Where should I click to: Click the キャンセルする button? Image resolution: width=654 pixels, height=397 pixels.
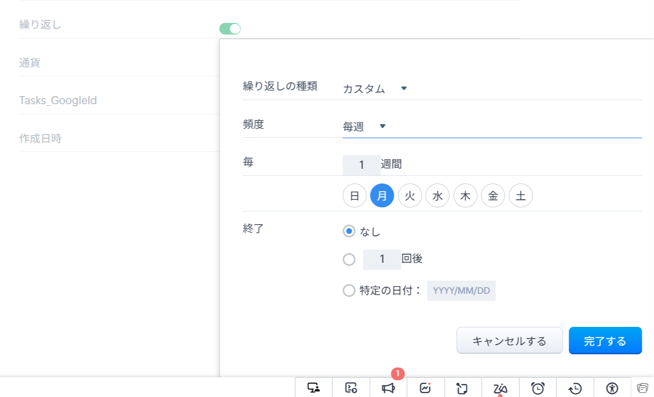coord(509,341)
